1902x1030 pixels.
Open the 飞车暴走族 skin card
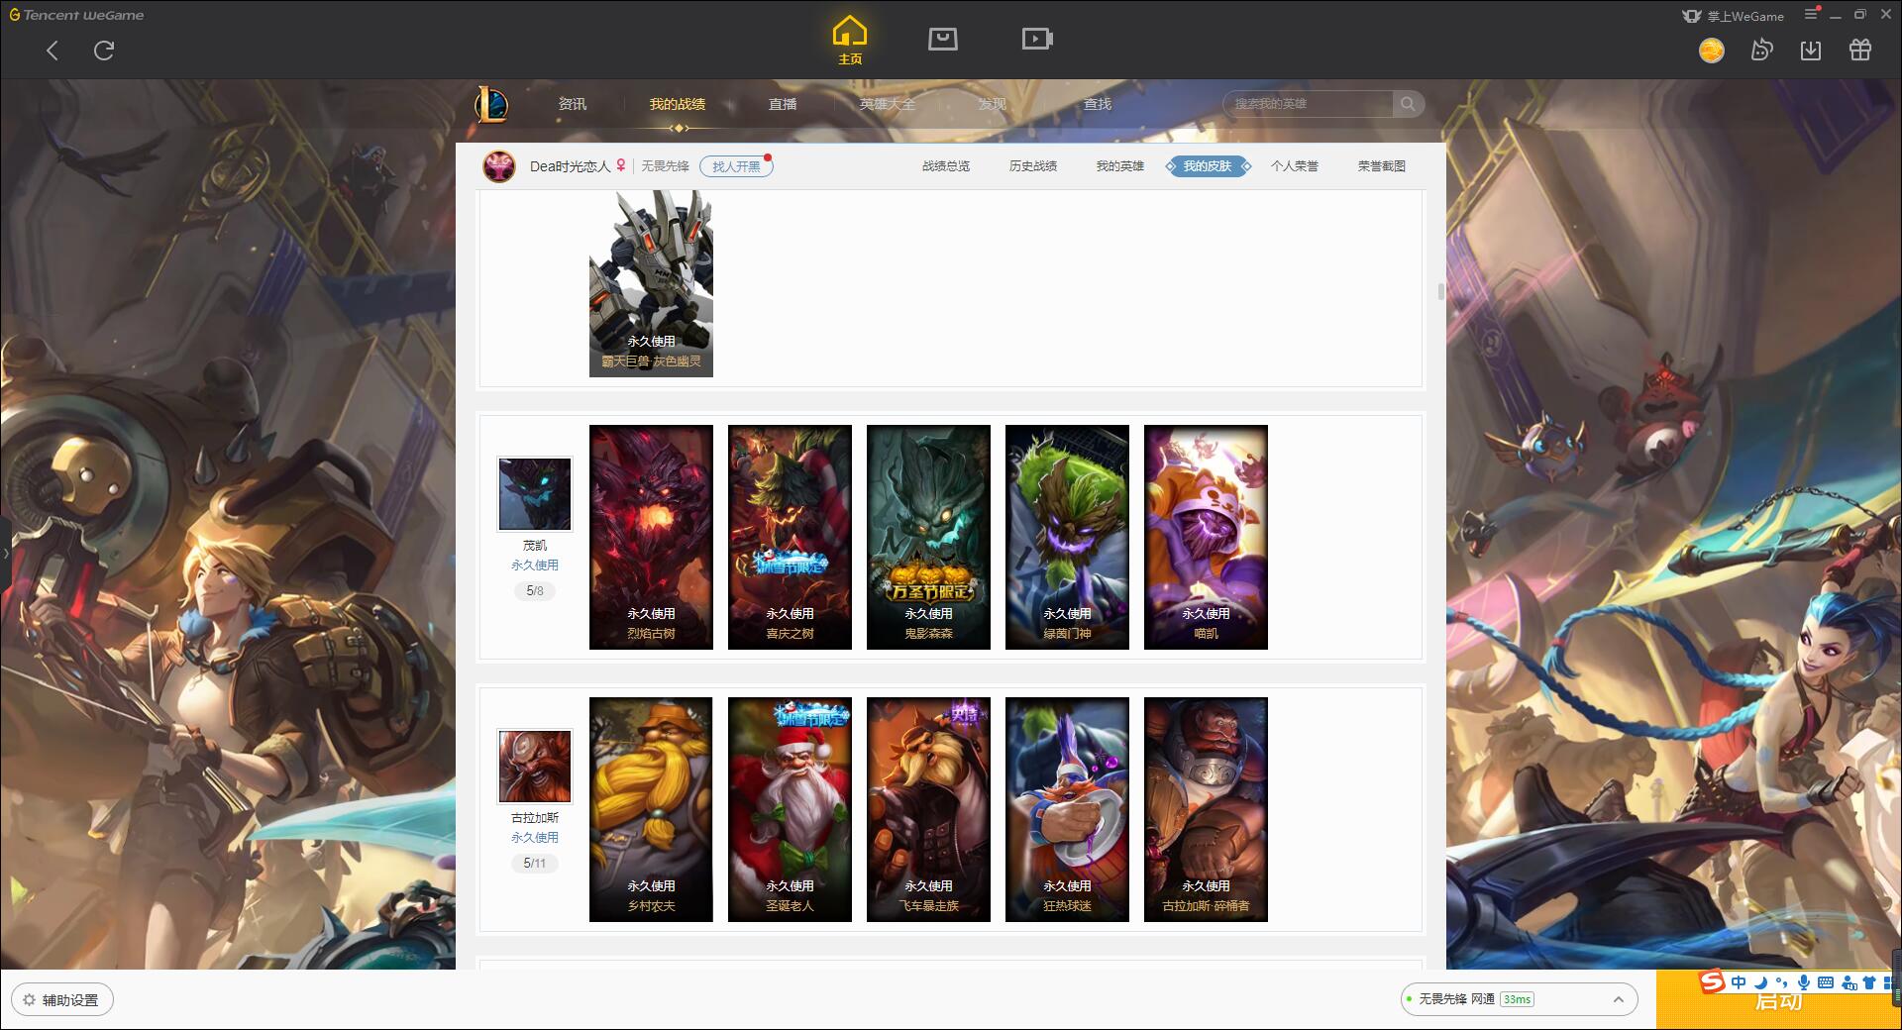pyautogui.click(x=928, y=809)
